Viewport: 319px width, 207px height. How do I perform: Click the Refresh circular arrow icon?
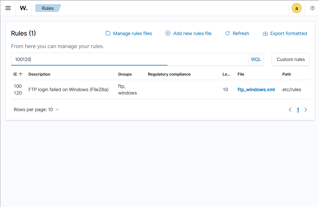click(x=228, y=33)
